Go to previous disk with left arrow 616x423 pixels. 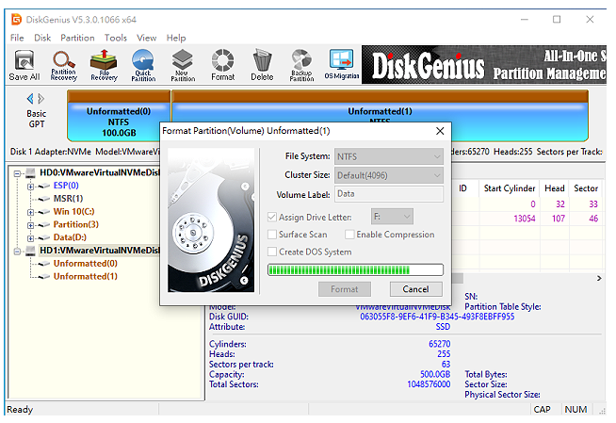pos(30,98)
